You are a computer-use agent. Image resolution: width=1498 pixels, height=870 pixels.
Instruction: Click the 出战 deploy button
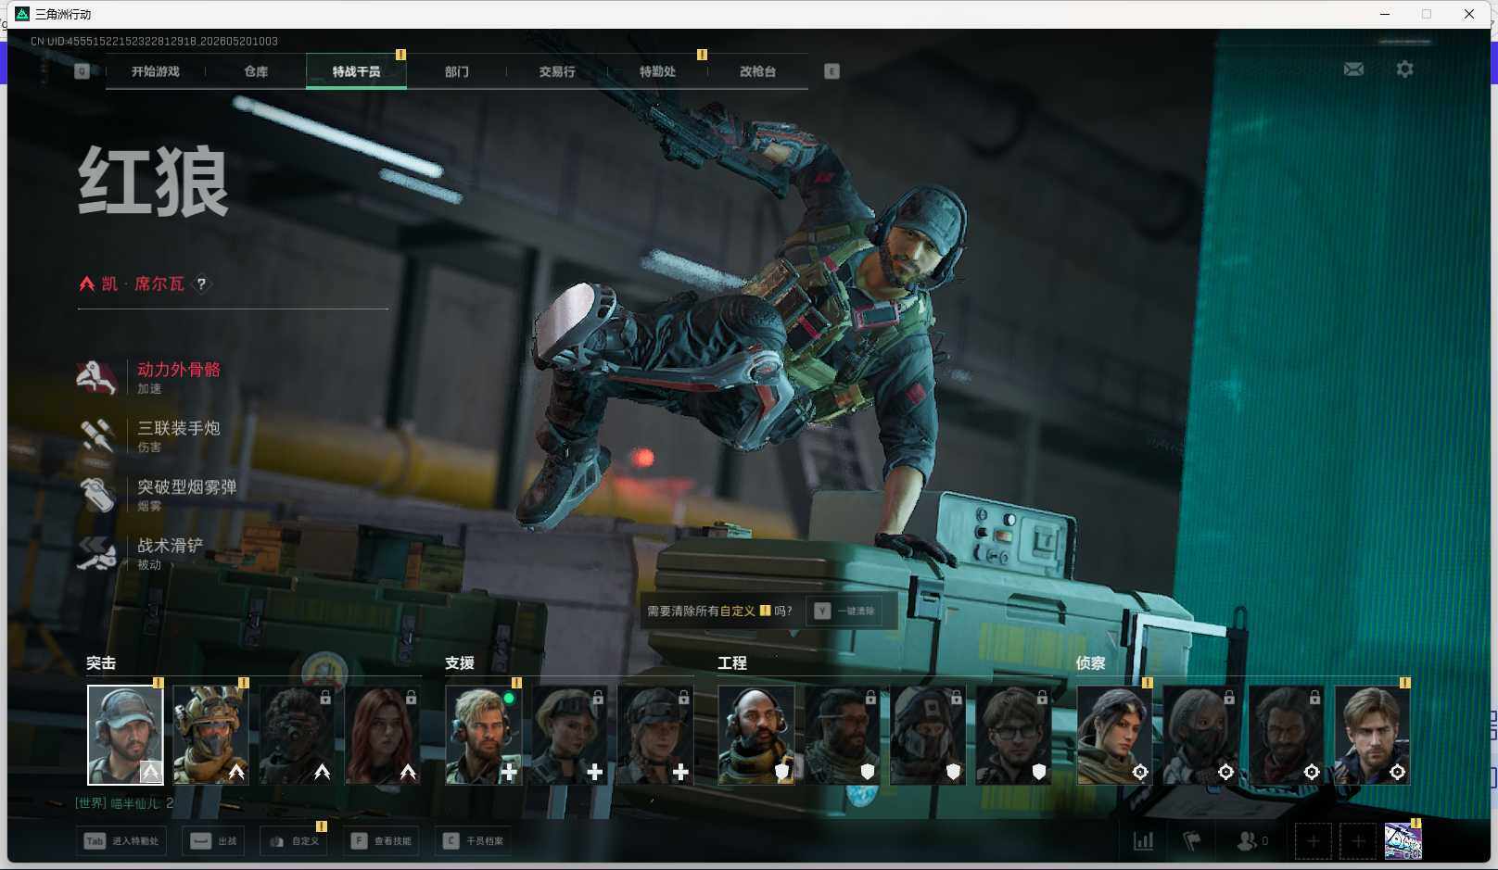pyautogui.click(x=214, y=840)
